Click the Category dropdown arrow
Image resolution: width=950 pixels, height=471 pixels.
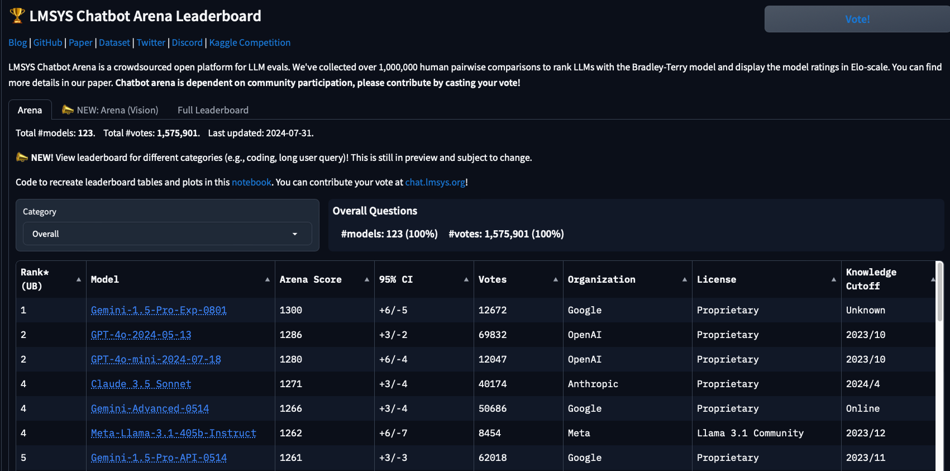tap(295, 234)
